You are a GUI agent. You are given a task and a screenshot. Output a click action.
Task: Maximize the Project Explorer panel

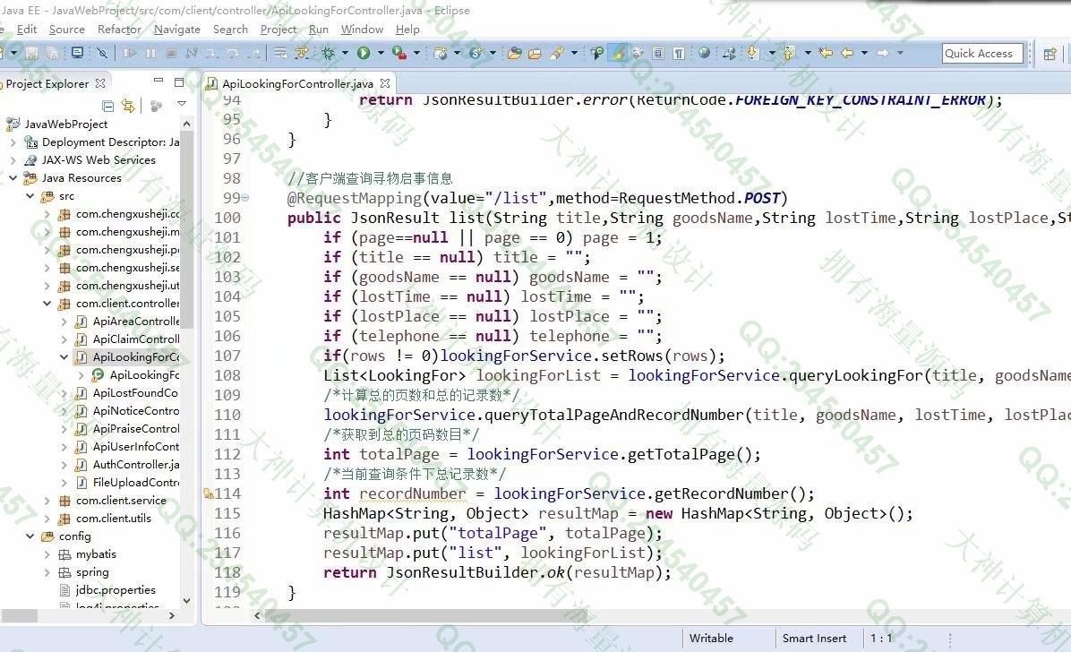coord(179,82)
